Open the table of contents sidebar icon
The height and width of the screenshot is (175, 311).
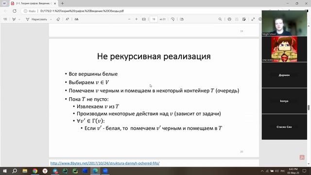(5, 19)
